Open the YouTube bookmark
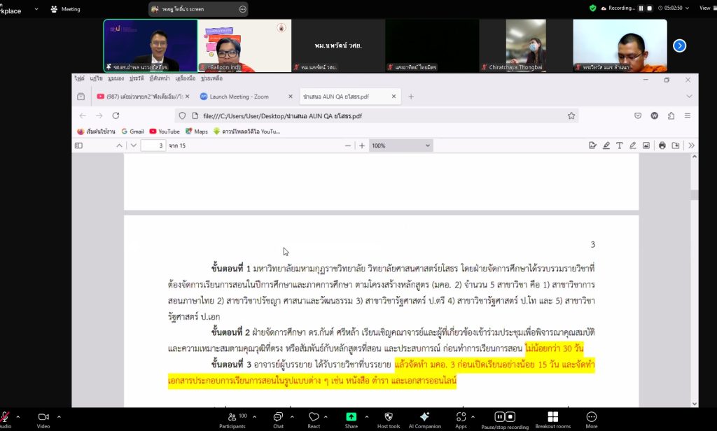Viewport: 717px width, 431px height. pos(165,131)
